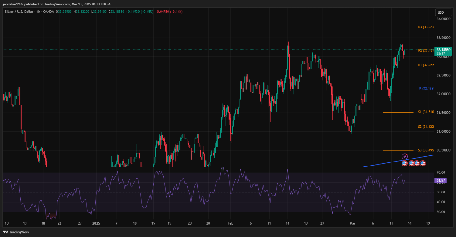Screen dimensions: 456x237
Task: Open the rightmost US flag economic event
Action: tap(423, 163)
